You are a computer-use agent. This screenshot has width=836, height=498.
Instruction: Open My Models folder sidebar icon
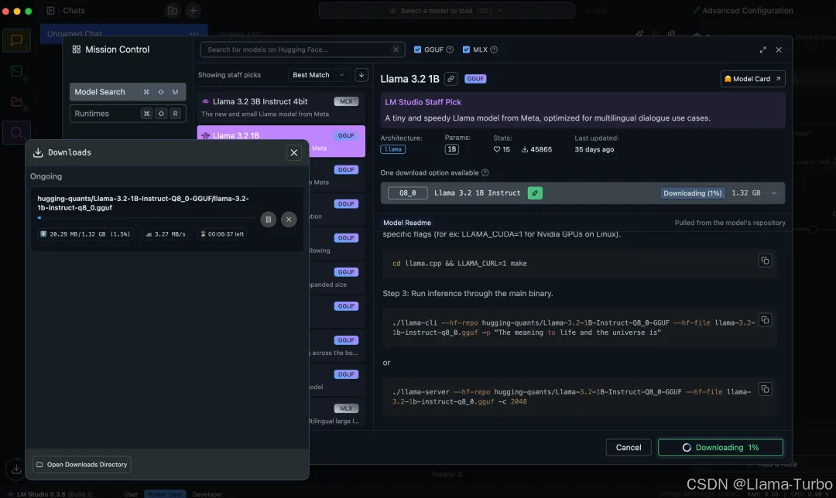click(x=16, y=101)
